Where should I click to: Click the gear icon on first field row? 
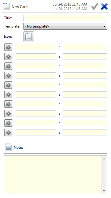[8, 47]
